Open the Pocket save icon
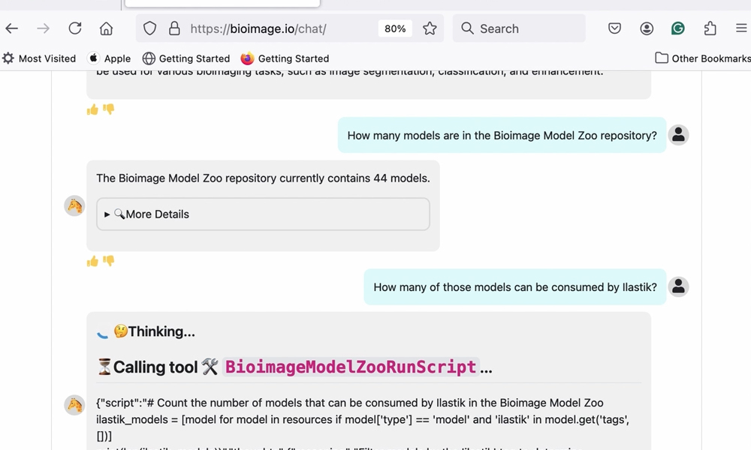751x450 pixels. pos(614,28)
